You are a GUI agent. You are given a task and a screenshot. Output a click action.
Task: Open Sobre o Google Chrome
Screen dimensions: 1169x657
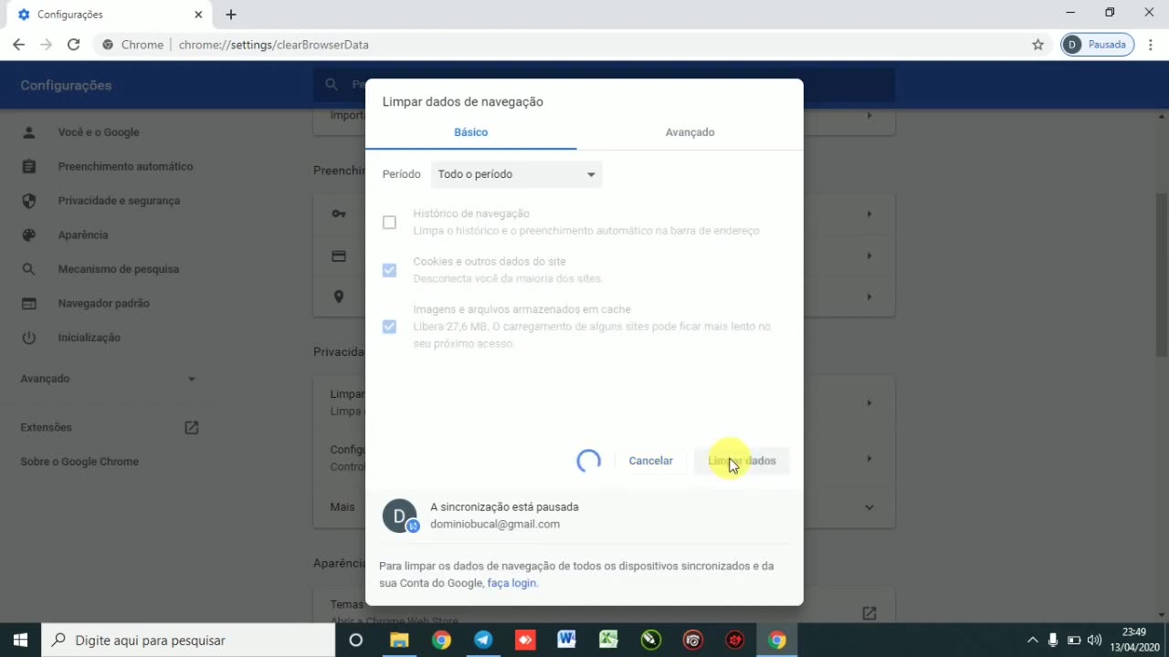tap(79, 462)
